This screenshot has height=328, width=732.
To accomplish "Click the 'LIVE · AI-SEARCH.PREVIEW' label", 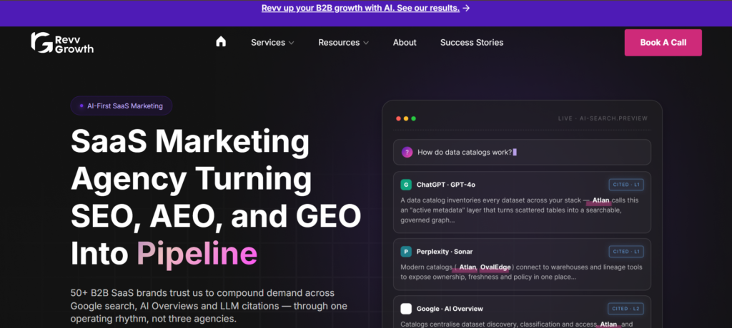I will pyautogui.click(x=603, y=118).
